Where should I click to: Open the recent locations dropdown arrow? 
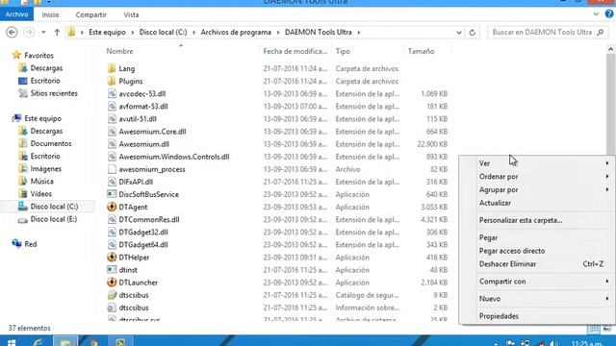(43, 32)
